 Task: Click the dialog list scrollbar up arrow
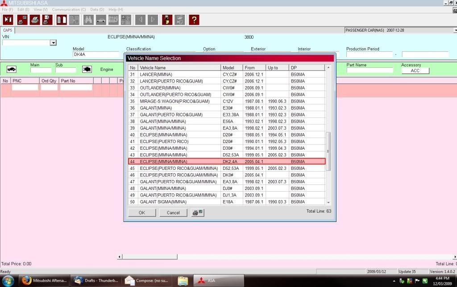click(328, 68)
